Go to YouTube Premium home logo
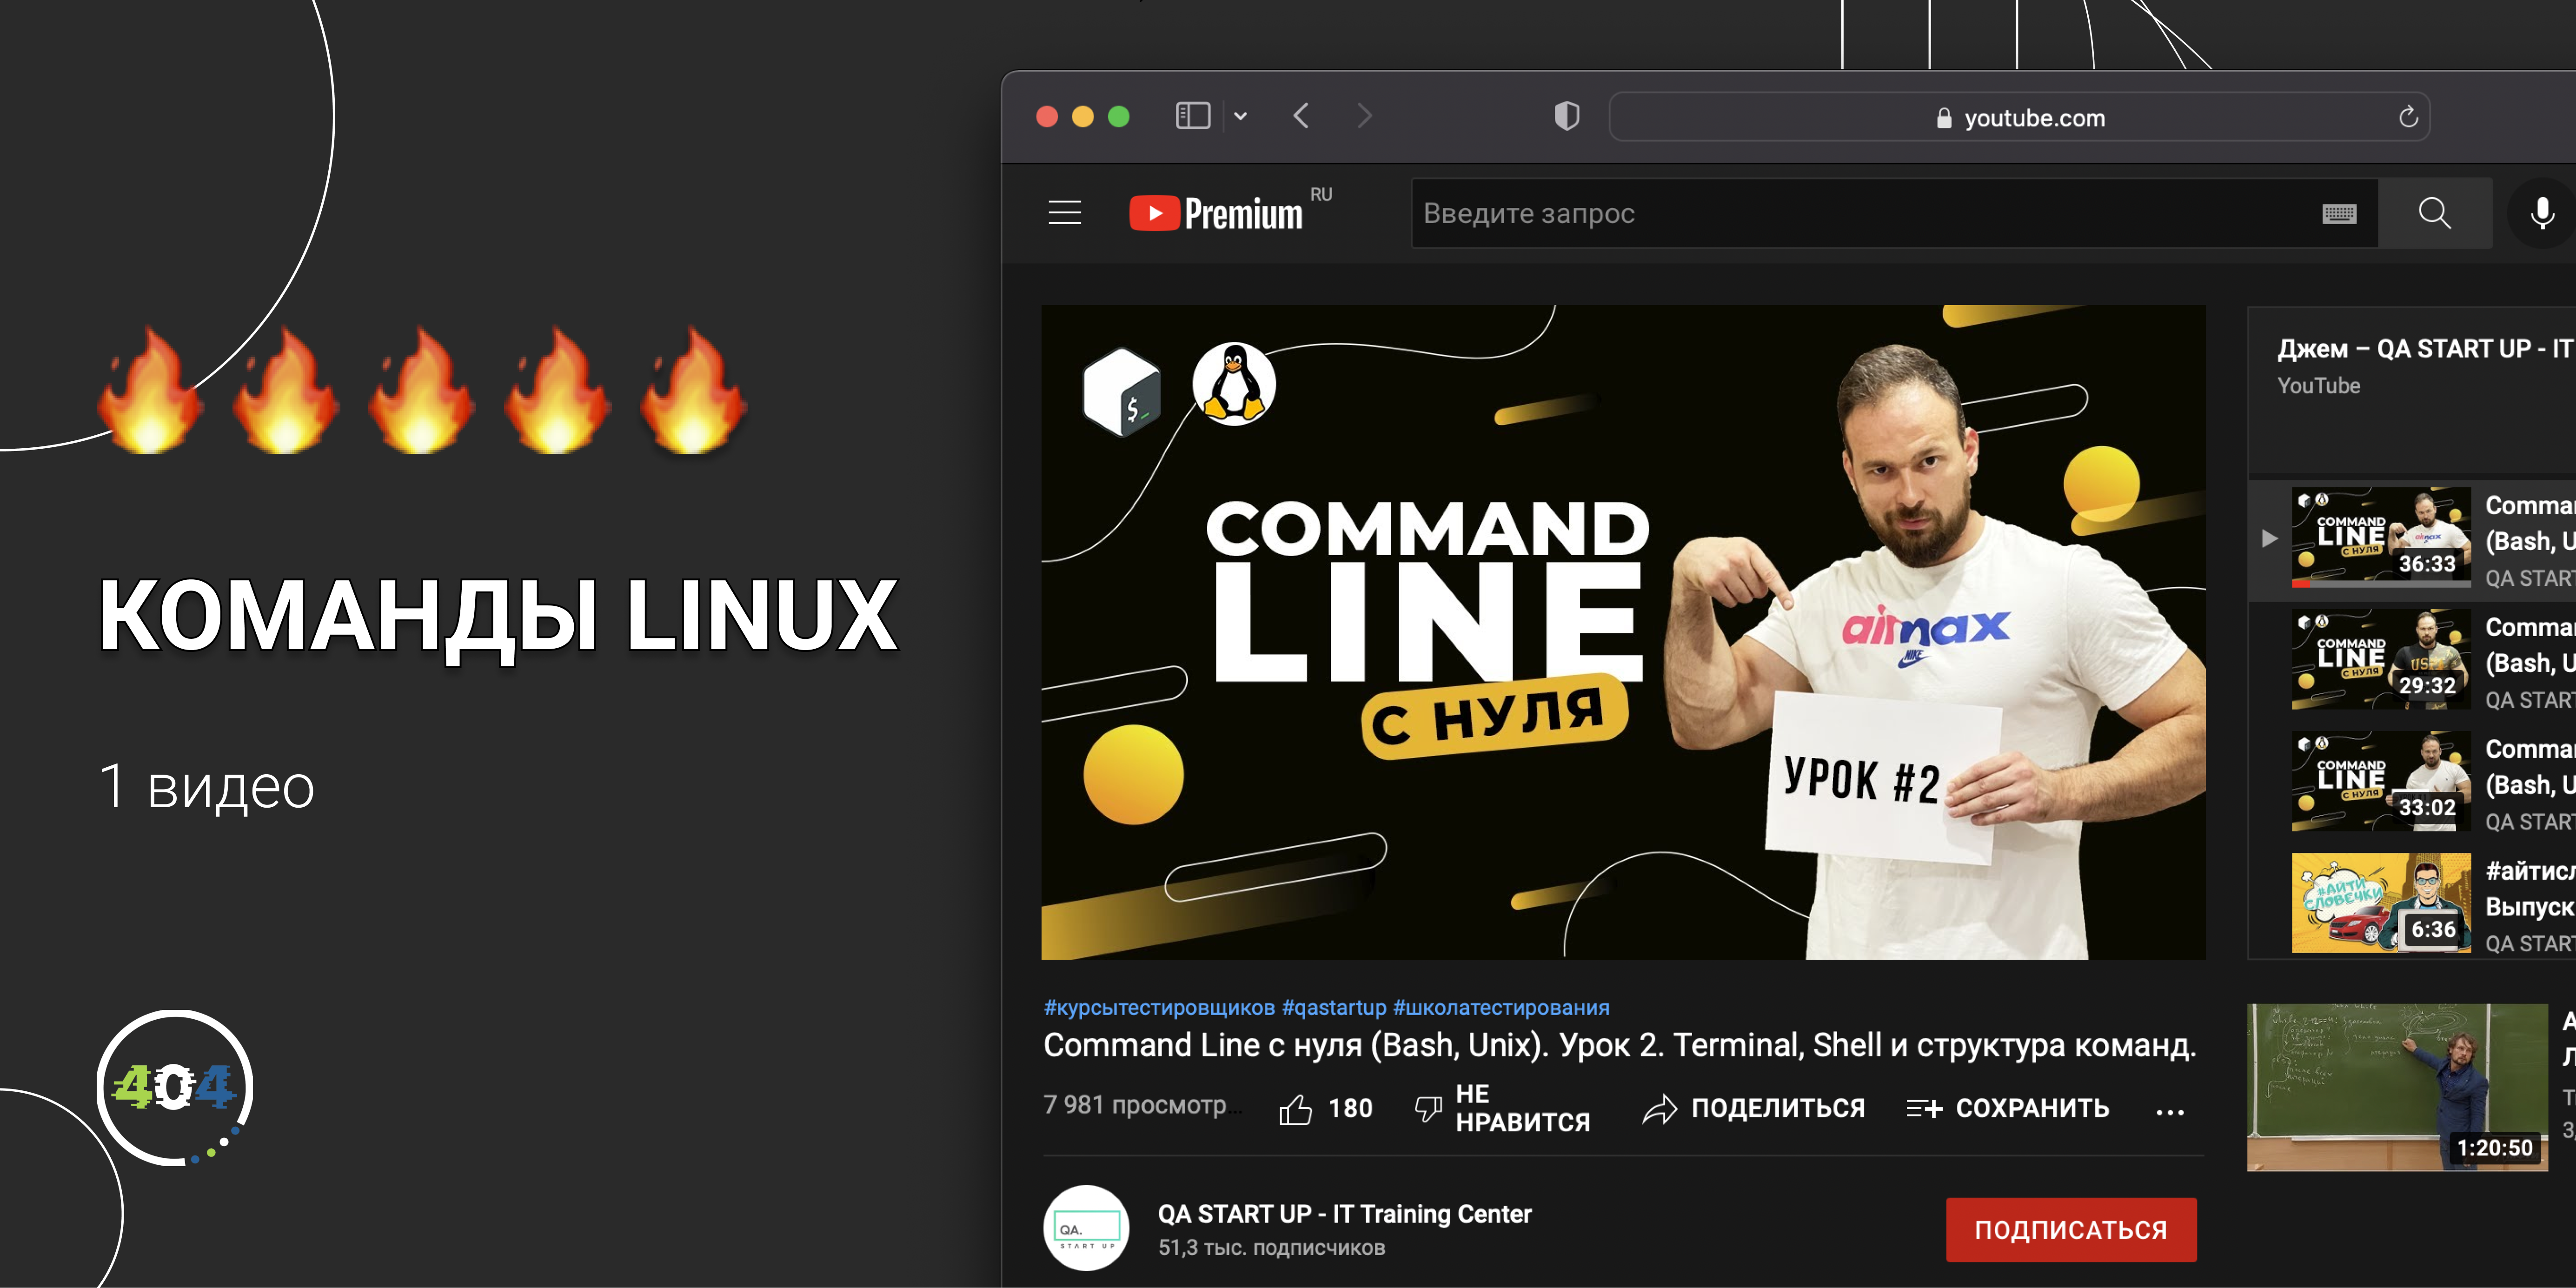The width and height of the screenshot is (2576, 1288). [x=1216, y=213]
